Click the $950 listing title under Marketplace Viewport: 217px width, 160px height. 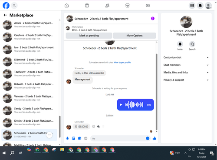click(x=89, y=30)
